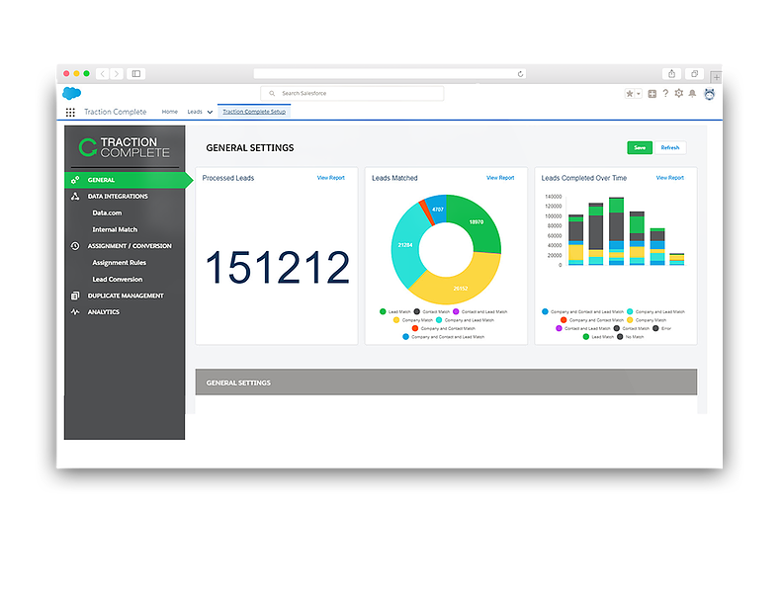The height and width of the screenshot is (596, 783).
Task: Click the yellow Company Match swatch under donut
Action: point(396,320)
